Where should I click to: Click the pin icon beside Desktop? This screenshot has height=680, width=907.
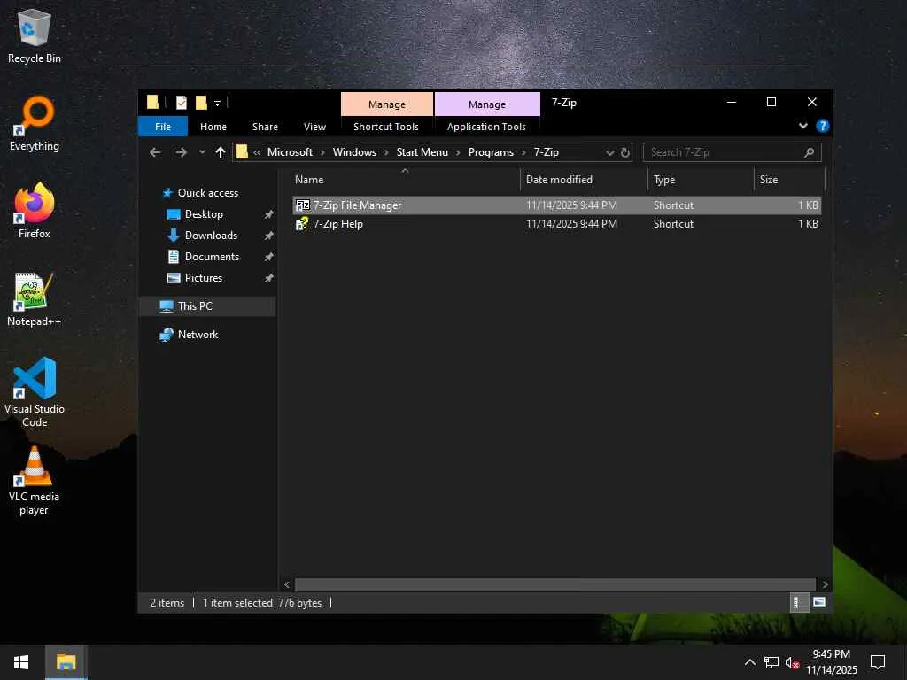pyautogui.click(x=268, y=214)
